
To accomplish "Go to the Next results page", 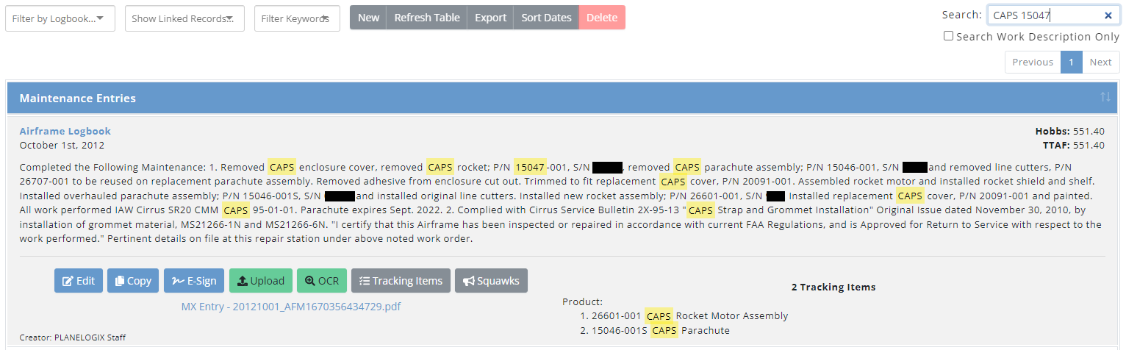I will (1100, 63).
